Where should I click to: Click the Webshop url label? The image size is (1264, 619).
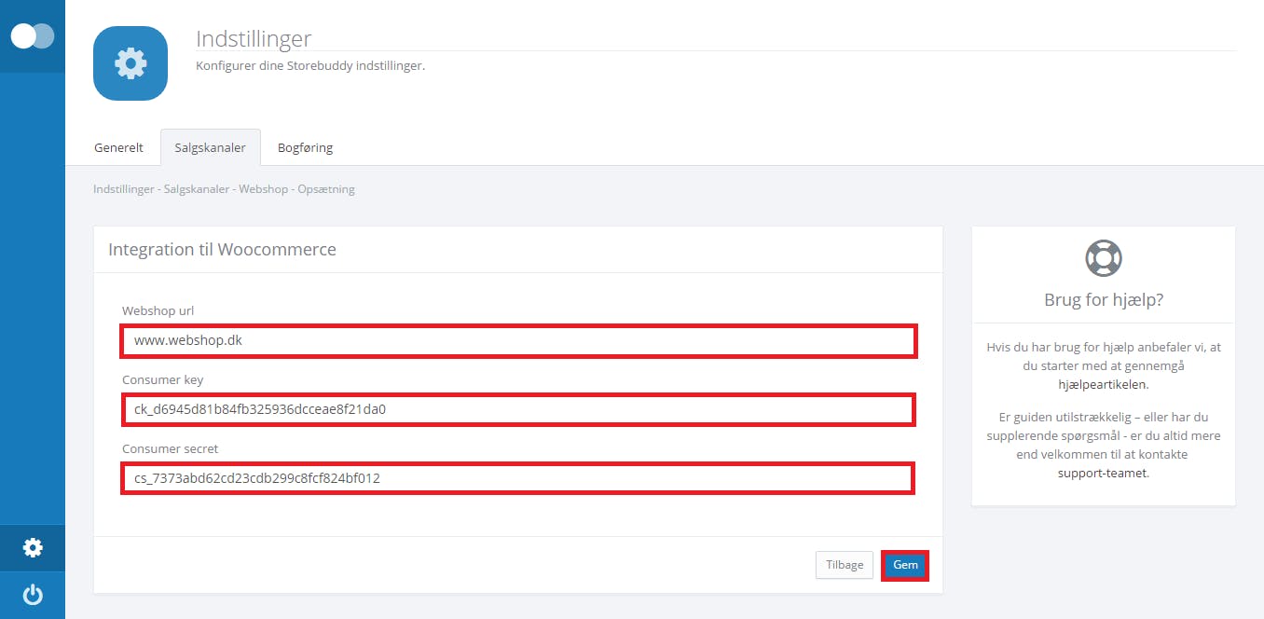click(x=158, y=310)
